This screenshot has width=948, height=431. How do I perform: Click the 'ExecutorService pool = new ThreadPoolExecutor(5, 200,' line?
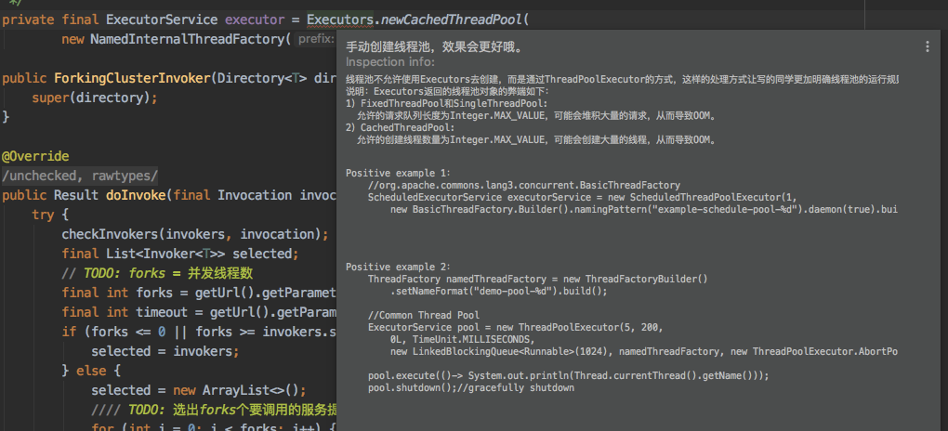point(515,327)
